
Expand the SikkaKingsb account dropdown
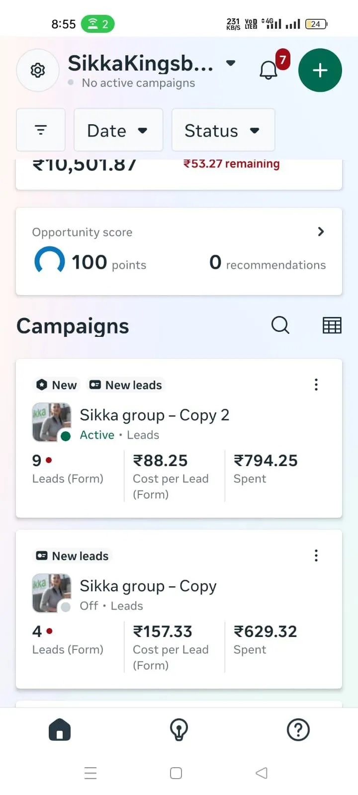[x=230, y=63]
